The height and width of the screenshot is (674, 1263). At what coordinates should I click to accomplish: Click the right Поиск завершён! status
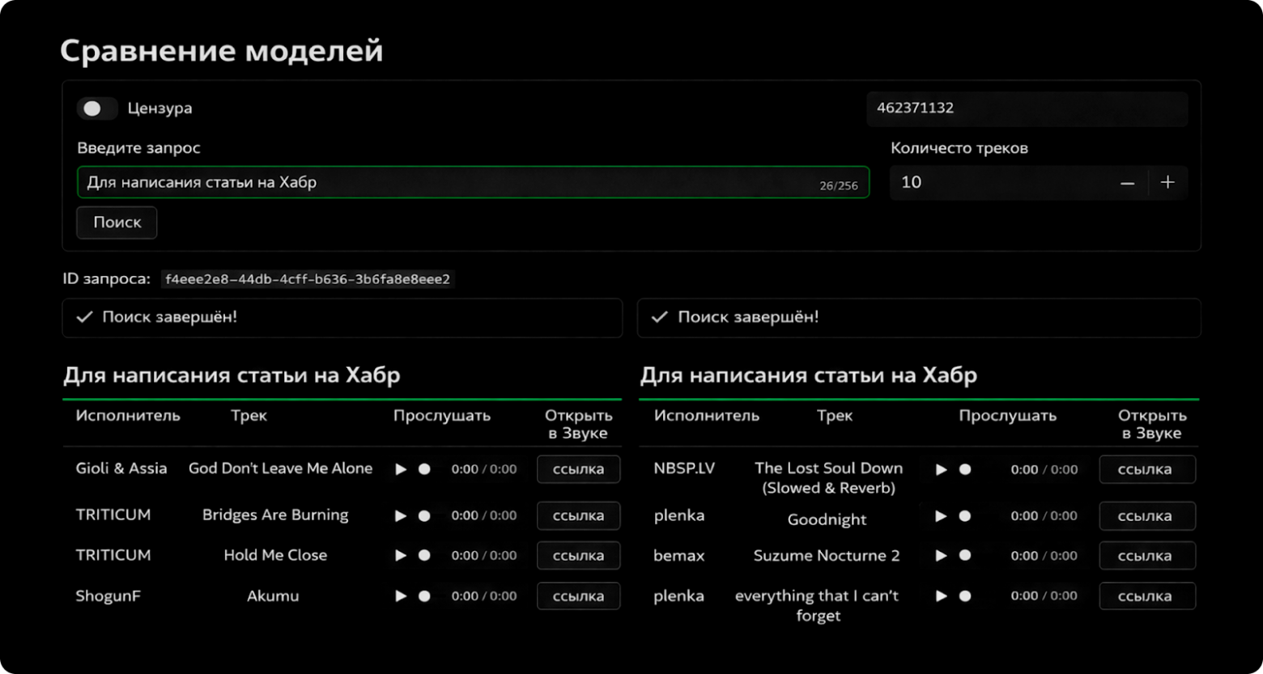(x=919, y=318)
